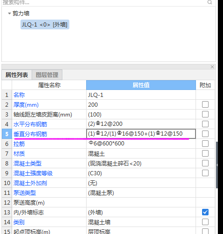The image size is (223, 234).
Task: Click the 拉筋 property link
Action: click(19, 144)
